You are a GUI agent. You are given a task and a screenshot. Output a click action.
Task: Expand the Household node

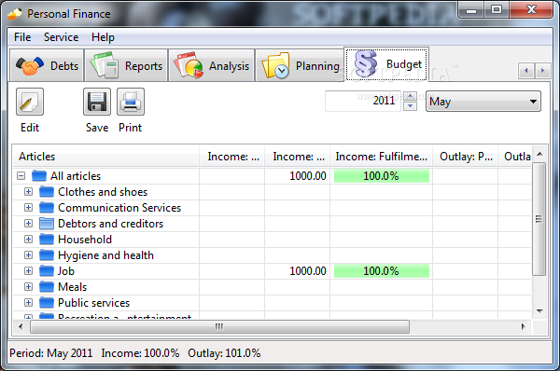(x=29, y=240)
